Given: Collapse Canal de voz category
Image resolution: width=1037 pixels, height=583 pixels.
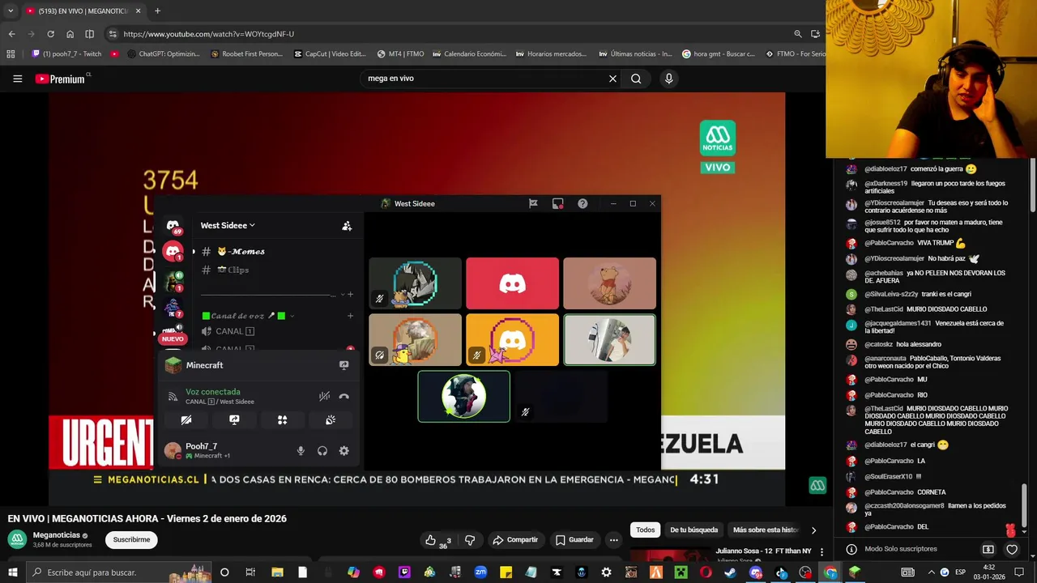Looking at the screenshot, I should (248, 316).
